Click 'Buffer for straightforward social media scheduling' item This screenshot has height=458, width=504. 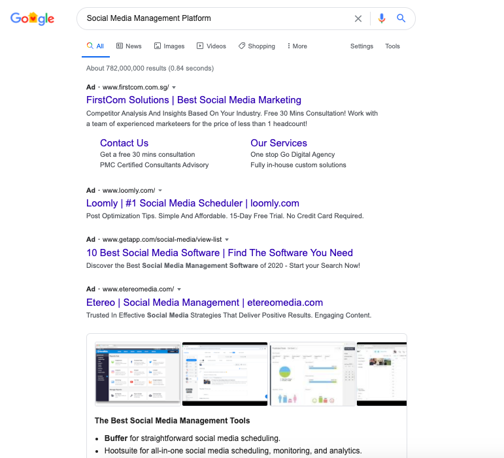(x=192, y=438)
